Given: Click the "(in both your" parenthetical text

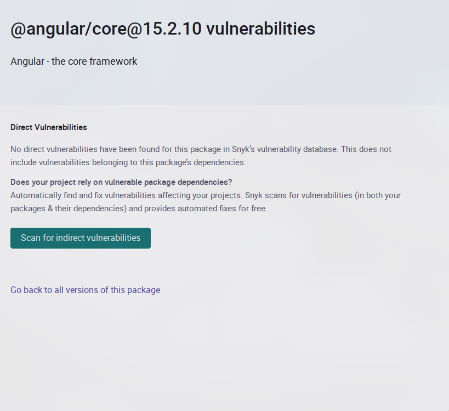Looking at the screenshot, I should click(x=378, y=195).
